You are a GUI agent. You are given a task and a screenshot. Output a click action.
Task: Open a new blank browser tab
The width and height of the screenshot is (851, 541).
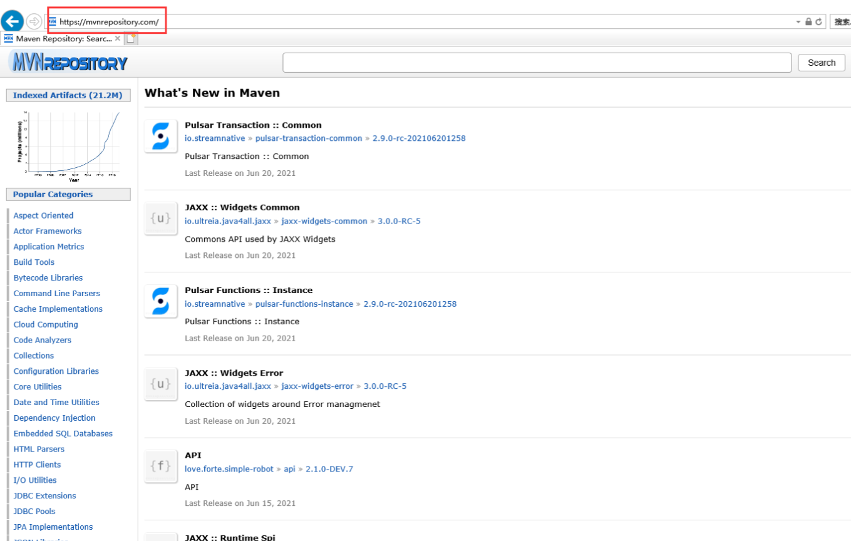(131, 38)
